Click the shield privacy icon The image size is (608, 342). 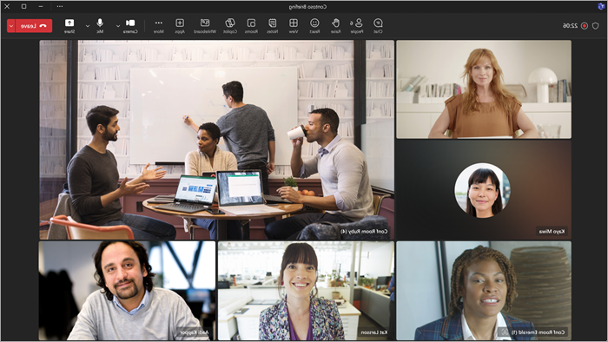tap(596, 26)
